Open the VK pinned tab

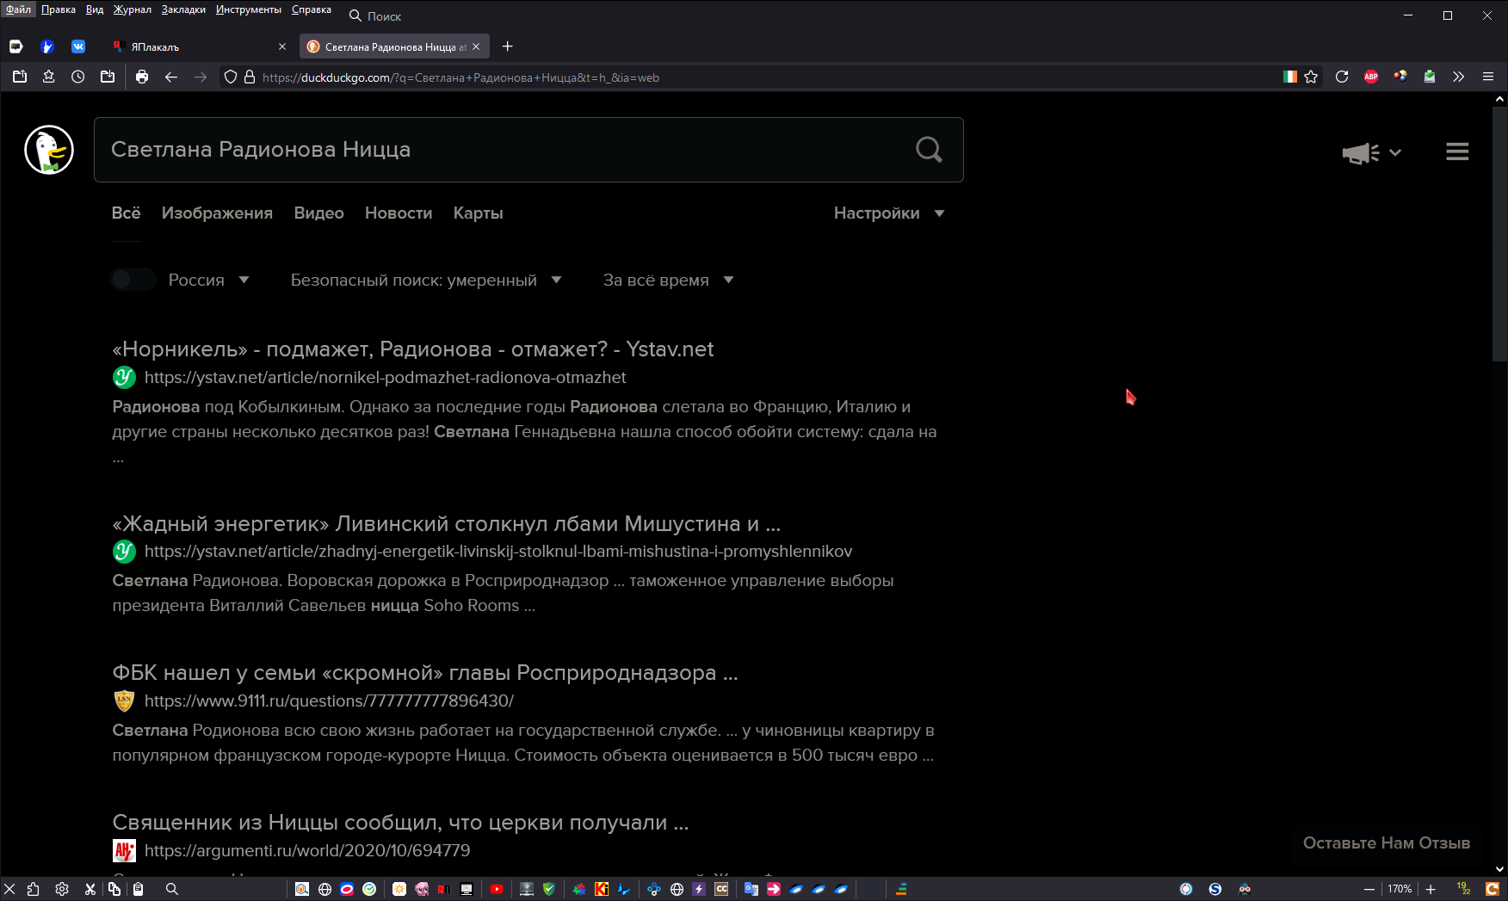pyautogui.click(x=78, y=46)
